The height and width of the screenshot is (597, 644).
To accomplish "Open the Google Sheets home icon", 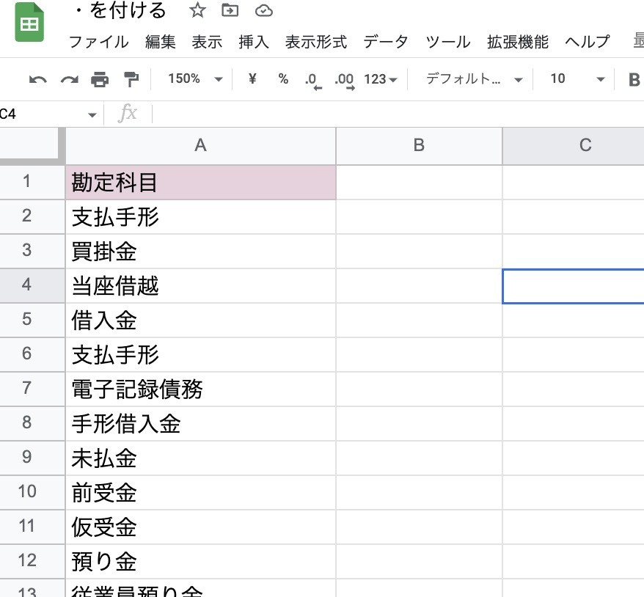I will (29, 25).
